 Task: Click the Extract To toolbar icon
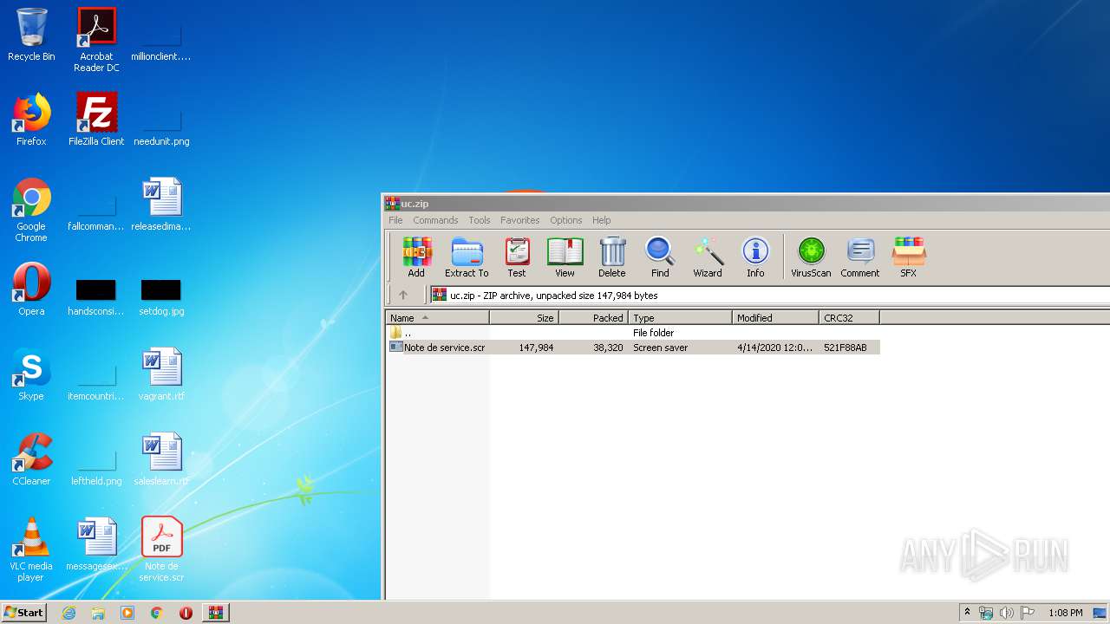[467, 257]
